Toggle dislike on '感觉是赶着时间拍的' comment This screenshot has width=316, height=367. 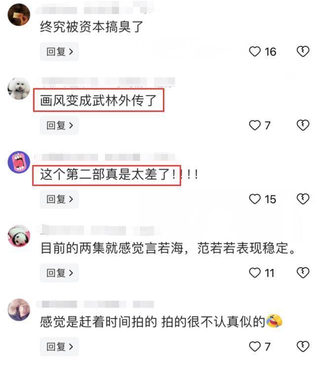pyautogui.click(x=303, y=346)
